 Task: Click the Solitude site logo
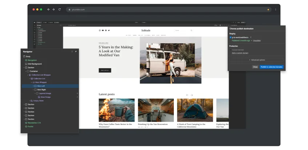[146, 31]
